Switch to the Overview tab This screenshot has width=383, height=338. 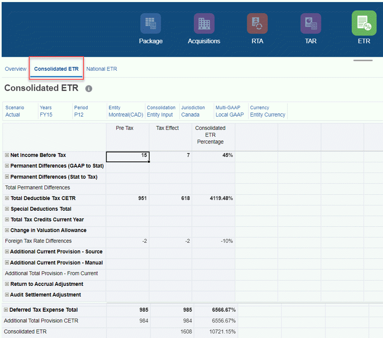coord(16,69)
